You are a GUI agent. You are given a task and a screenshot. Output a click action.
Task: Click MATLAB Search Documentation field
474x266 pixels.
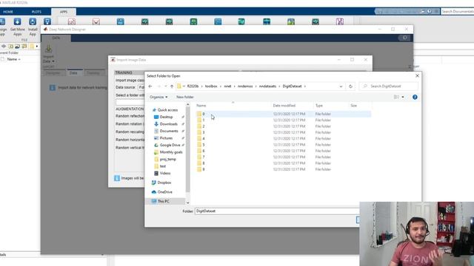point(457,12)
